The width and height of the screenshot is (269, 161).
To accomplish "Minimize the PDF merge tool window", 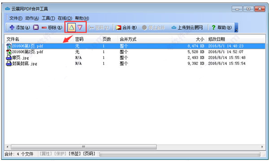I will coord(237,9).
